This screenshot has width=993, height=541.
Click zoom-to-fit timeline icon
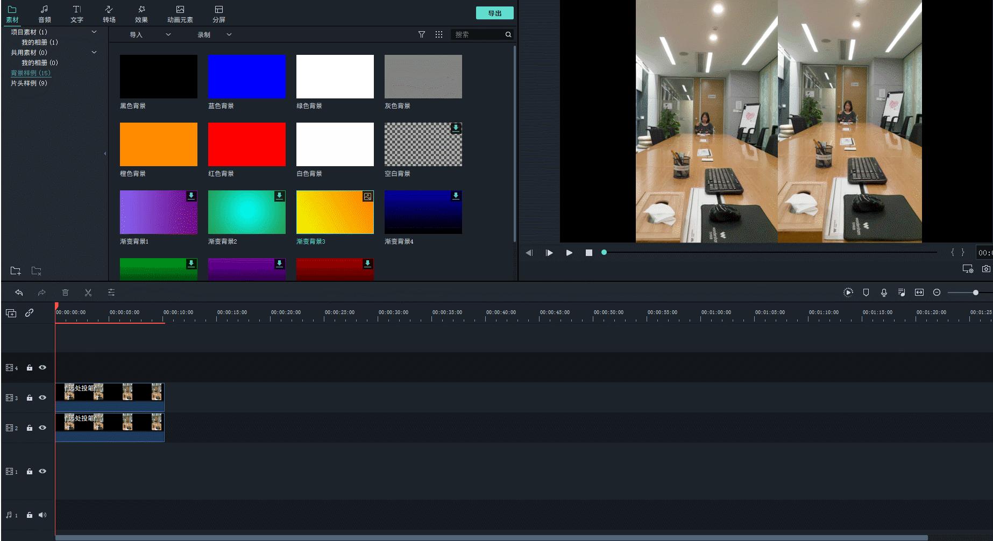tap(919, 293)
